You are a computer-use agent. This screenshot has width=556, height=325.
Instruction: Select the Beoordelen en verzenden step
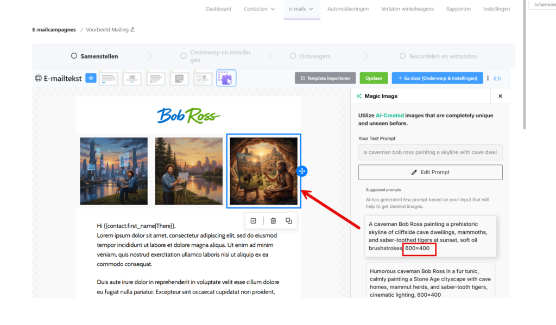438,56
